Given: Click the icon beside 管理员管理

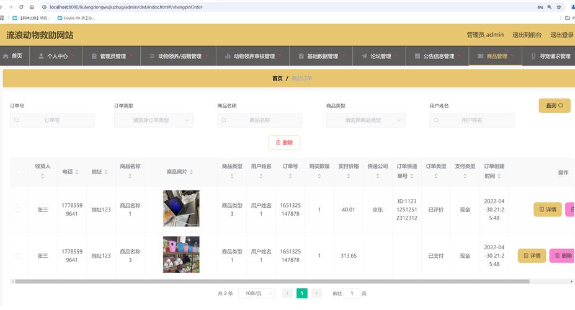Looking at the screenshot, I should click(x=94, y=56).
